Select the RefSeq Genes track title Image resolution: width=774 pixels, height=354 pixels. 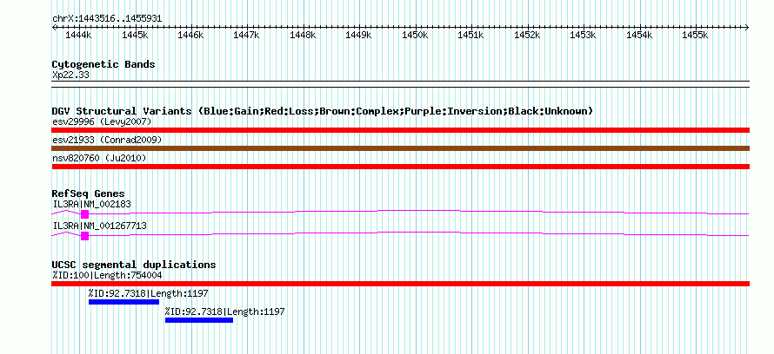(x=89, y=194)
